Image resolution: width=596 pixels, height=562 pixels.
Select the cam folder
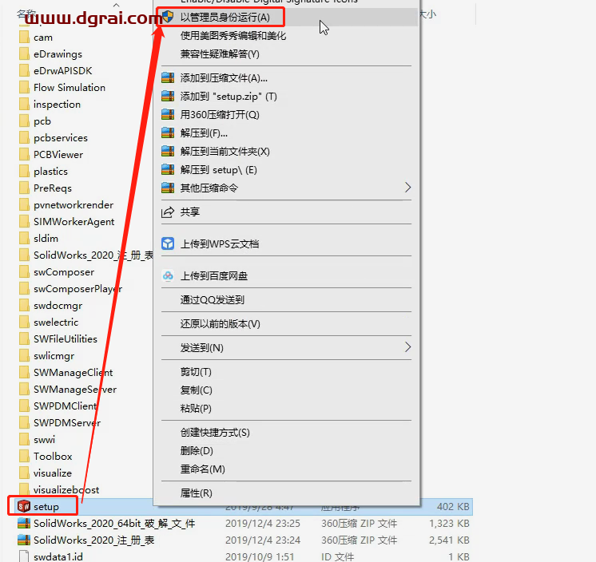click(x=43, y=38)
